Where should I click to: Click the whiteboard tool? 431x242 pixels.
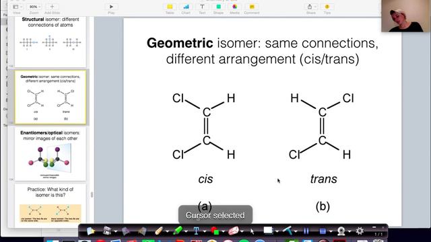point(268,231)
